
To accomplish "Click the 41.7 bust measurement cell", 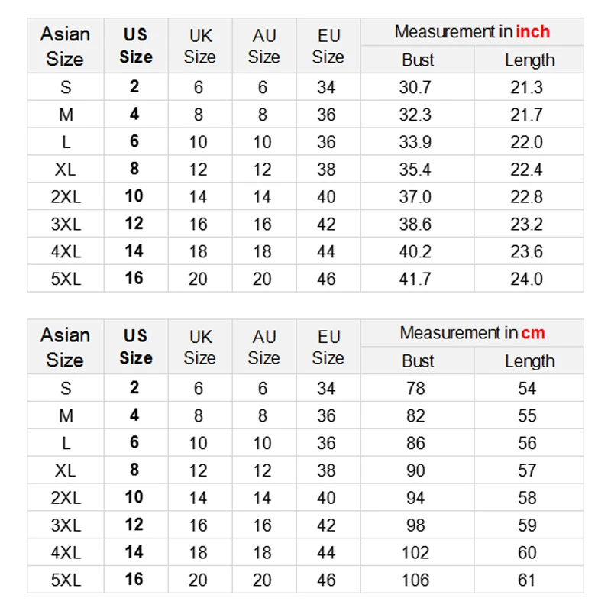I will (415, 279).
